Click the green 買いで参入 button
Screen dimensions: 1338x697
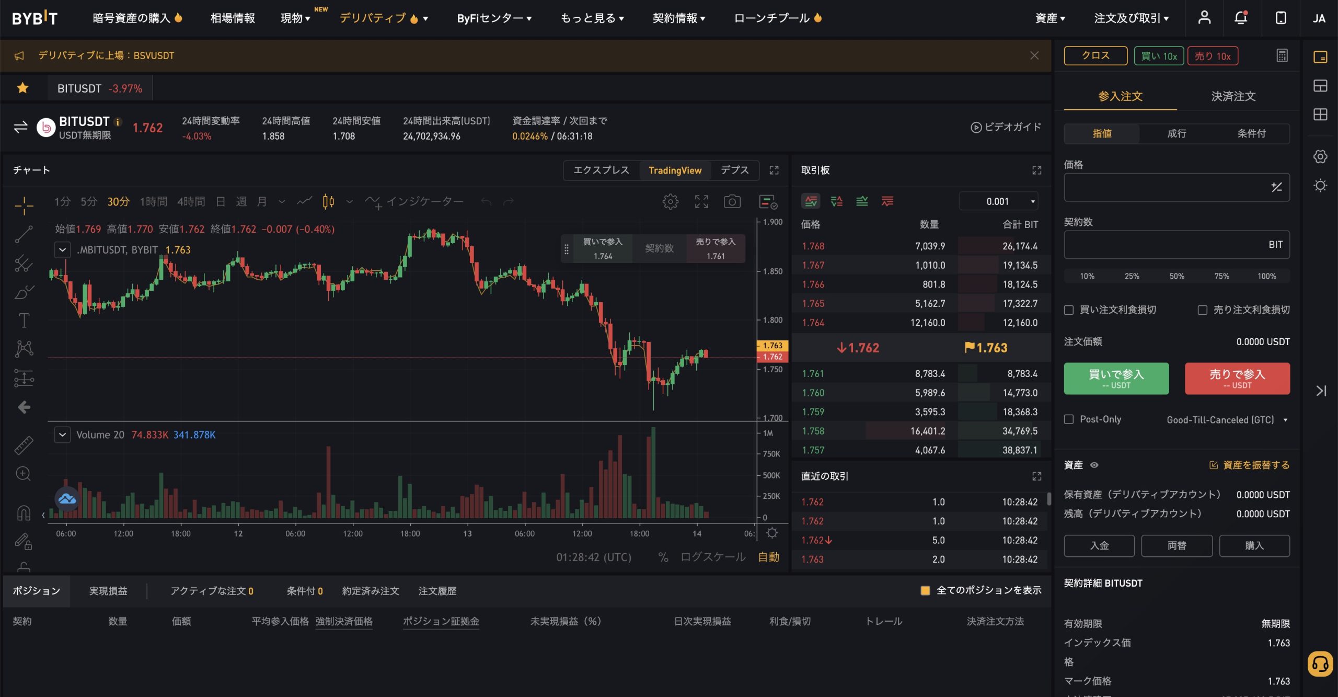click(1116, 378)
